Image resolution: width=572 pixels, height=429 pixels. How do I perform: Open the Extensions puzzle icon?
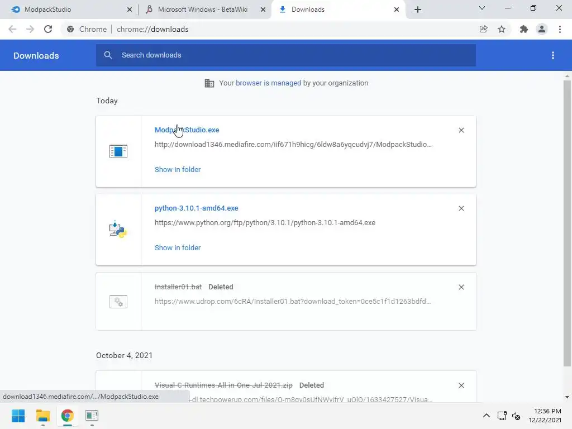(524, 29)
